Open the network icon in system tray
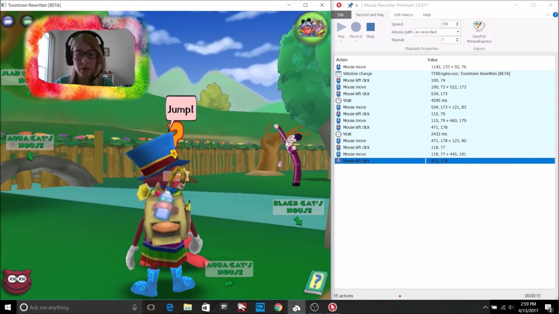 (503, 307)
